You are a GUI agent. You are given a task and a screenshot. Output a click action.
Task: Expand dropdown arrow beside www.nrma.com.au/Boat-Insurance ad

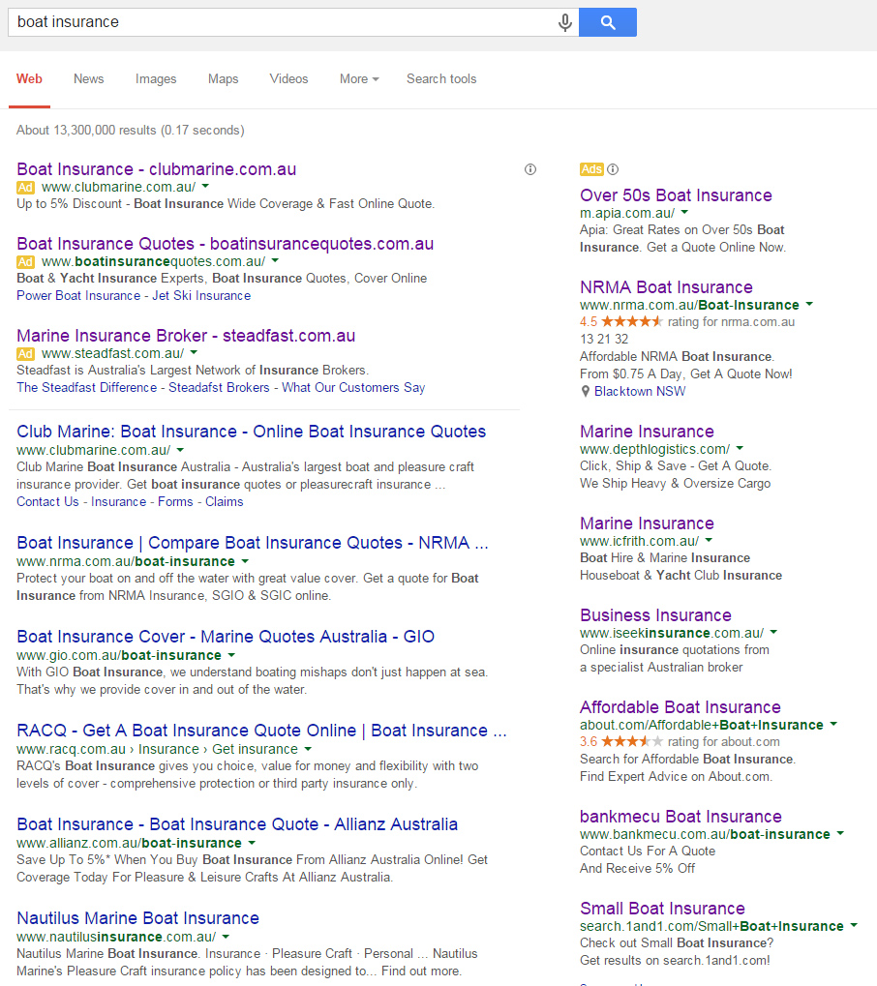pos(809,305)
